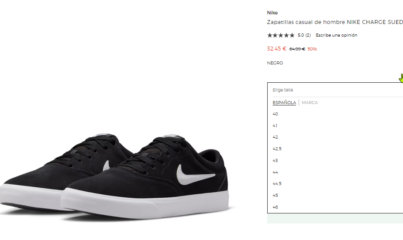Select size 40 from the list
Viewport: 403px width, 240px height.
[276, 114]
